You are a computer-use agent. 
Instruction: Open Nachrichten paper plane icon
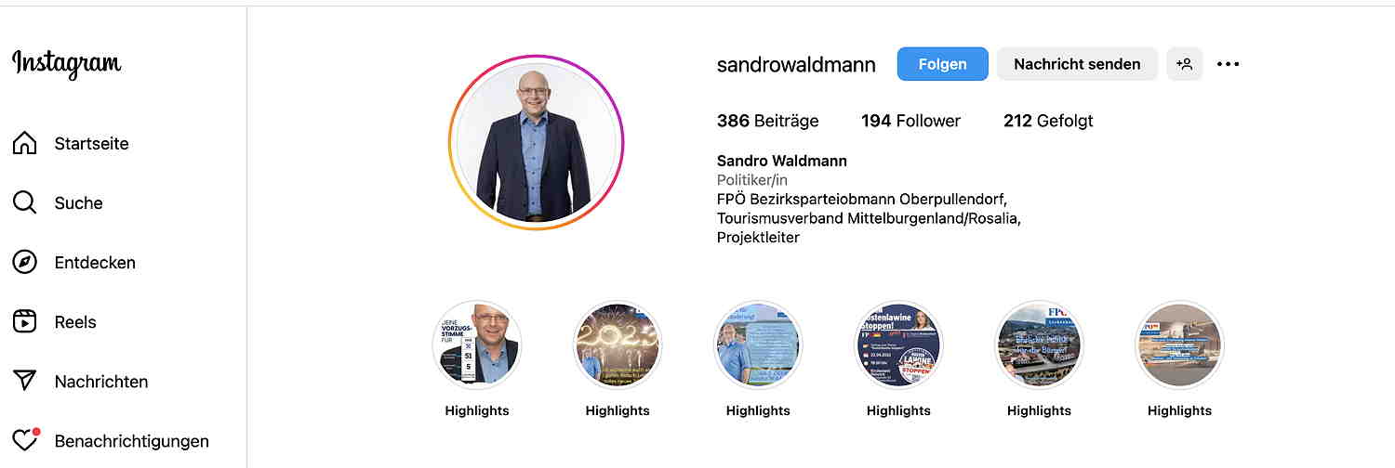25,381
